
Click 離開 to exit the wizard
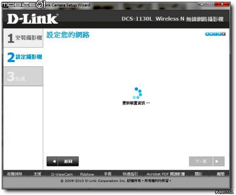coord(221,174)
